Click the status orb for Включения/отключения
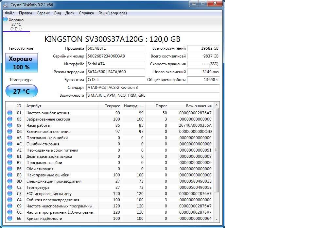Image resolution: width=314 pixels, height=228 pixels. point(10,131)
